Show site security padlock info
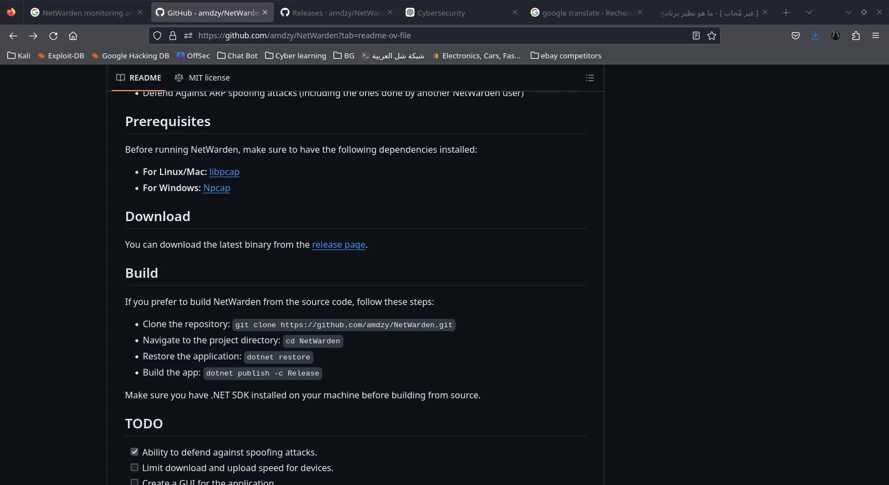The image size is (889, 485). coord(173,36)
